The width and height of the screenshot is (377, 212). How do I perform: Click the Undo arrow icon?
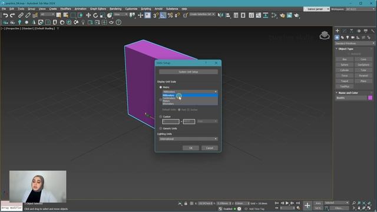point(5,15)
